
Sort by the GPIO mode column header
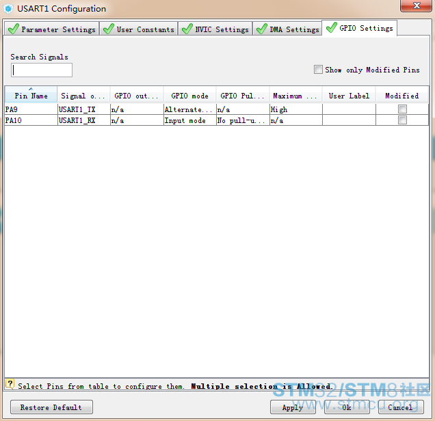[x=189, y=95]
